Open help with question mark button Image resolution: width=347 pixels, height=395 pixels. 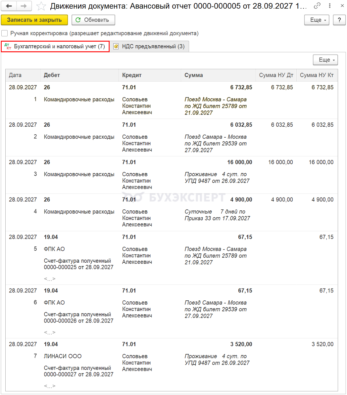[x=339, y=20]
